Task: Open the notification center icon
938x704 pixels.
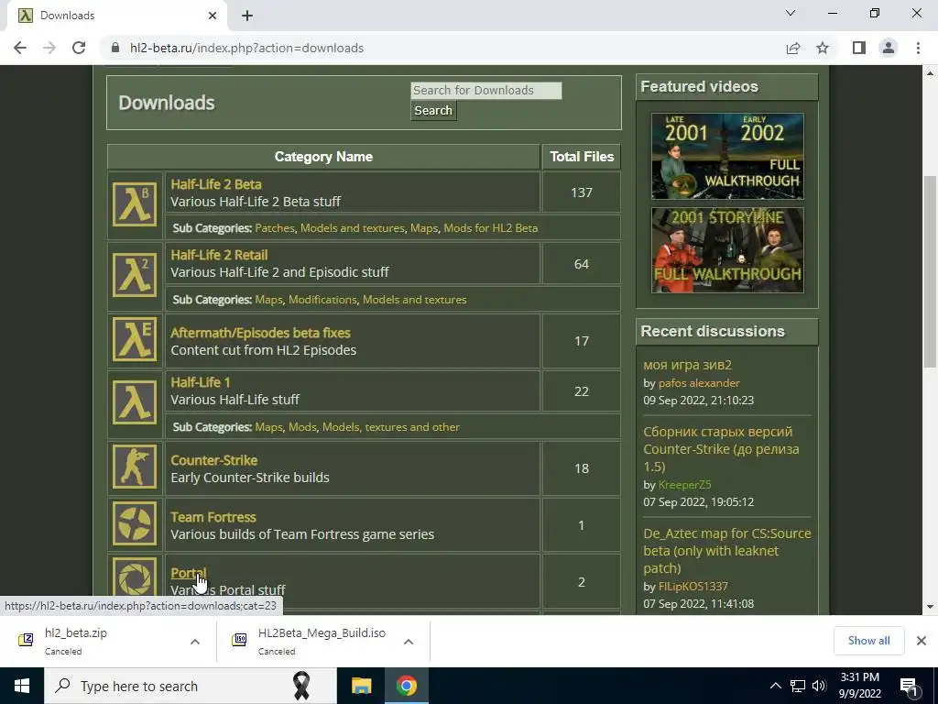Action: click(x=909, y=686)
